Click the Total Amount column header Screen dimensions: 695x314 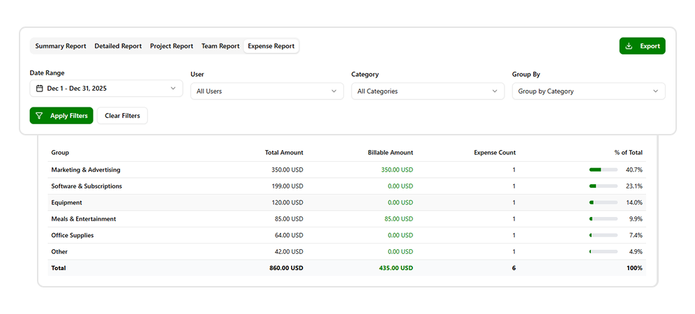tap(284, 153)
